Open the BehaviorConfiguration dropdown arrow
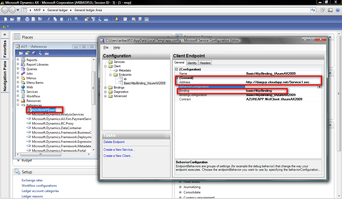Viewport: 342px width, 199px height. [319, 86]
